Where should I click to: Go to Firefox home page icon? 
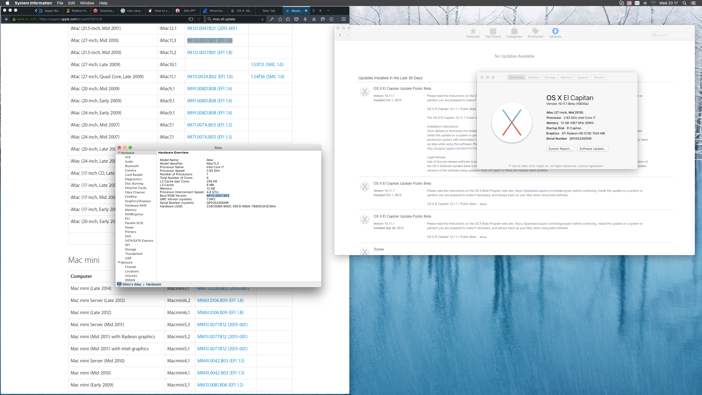[314, 19]
